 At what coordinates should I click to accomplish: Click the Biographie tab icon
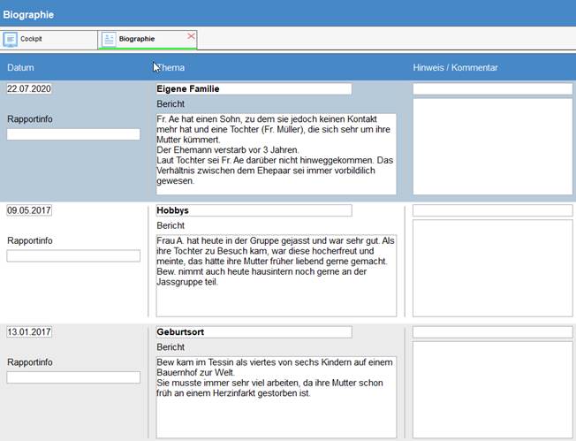click(x=109, y=40)
